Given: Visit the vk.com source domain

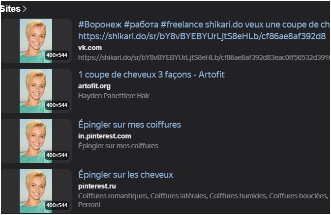Looking at the screenshot, I should (90, 48).
